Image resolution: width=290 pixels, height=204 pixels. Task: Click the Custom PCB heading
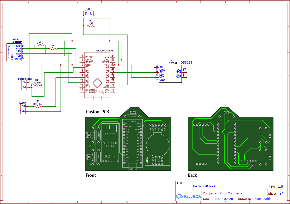point(98,112)
